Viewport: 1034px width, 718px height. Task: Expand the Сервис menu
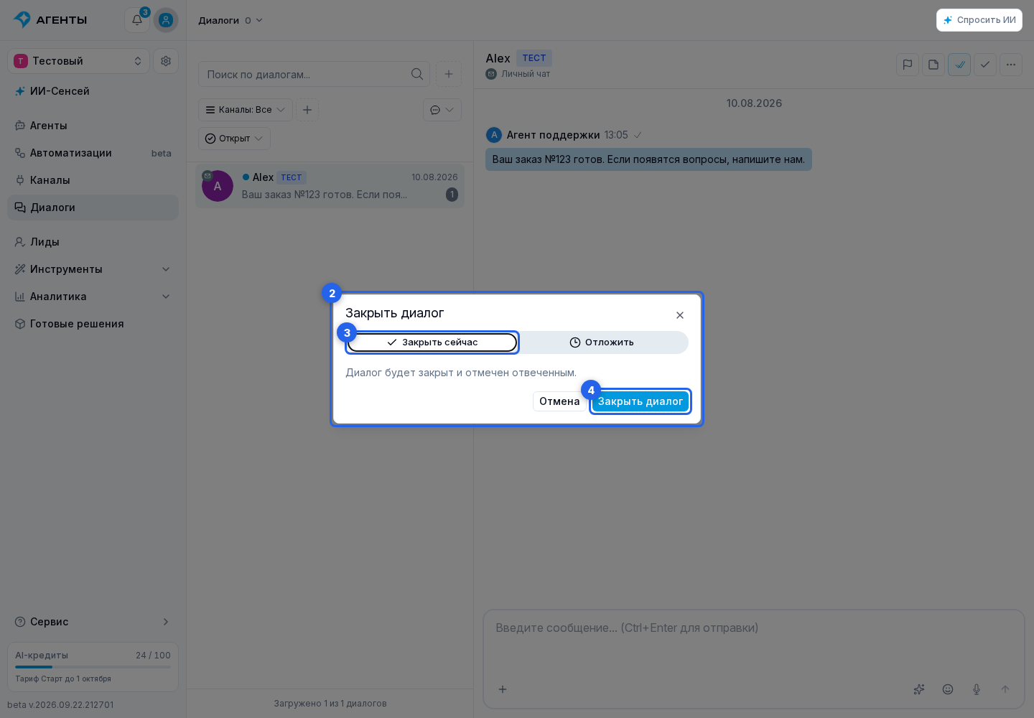coord(93,622)
